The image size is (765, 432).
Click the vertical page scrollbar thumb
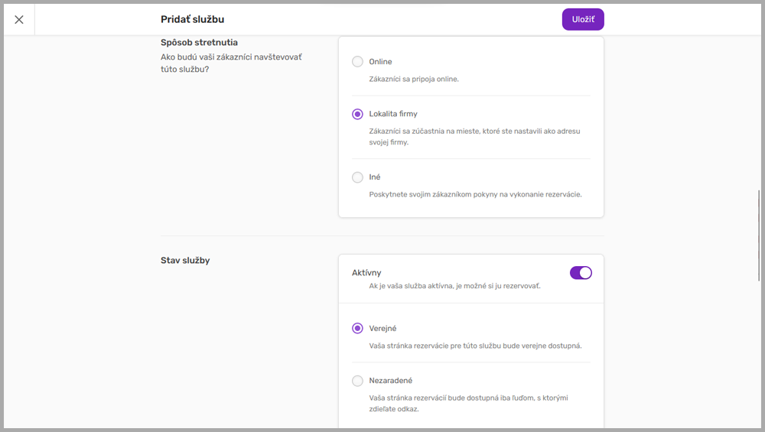760,233
